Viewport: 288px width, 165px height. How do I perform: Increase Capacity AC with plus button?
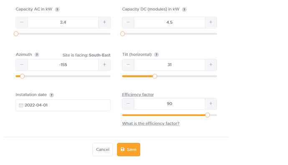104,22
